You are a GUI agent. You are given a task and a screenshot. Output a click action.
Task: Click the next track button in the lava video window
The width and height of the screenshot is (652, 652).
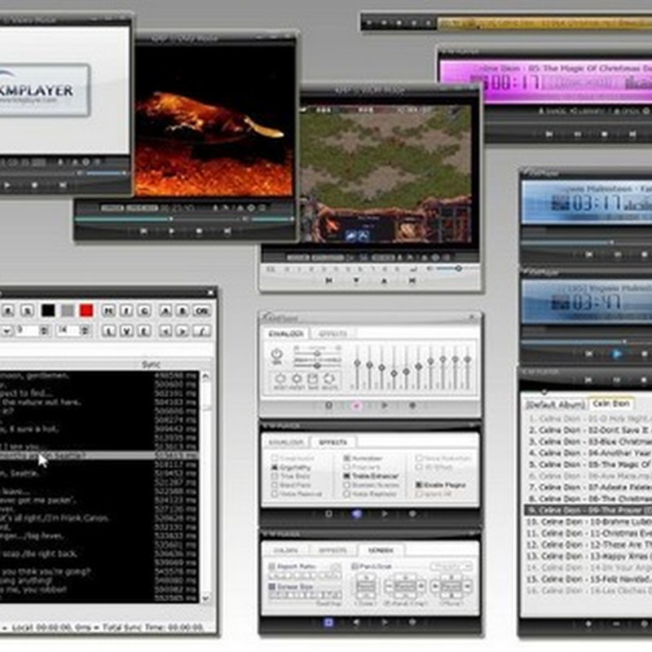pos(227,231)
